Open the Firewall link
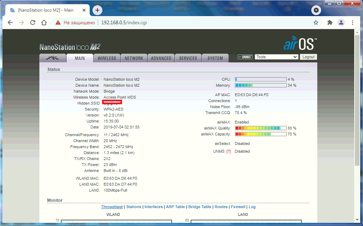This screenshot has width=363, height=226. pyautogui.click(x=238, y=207)
